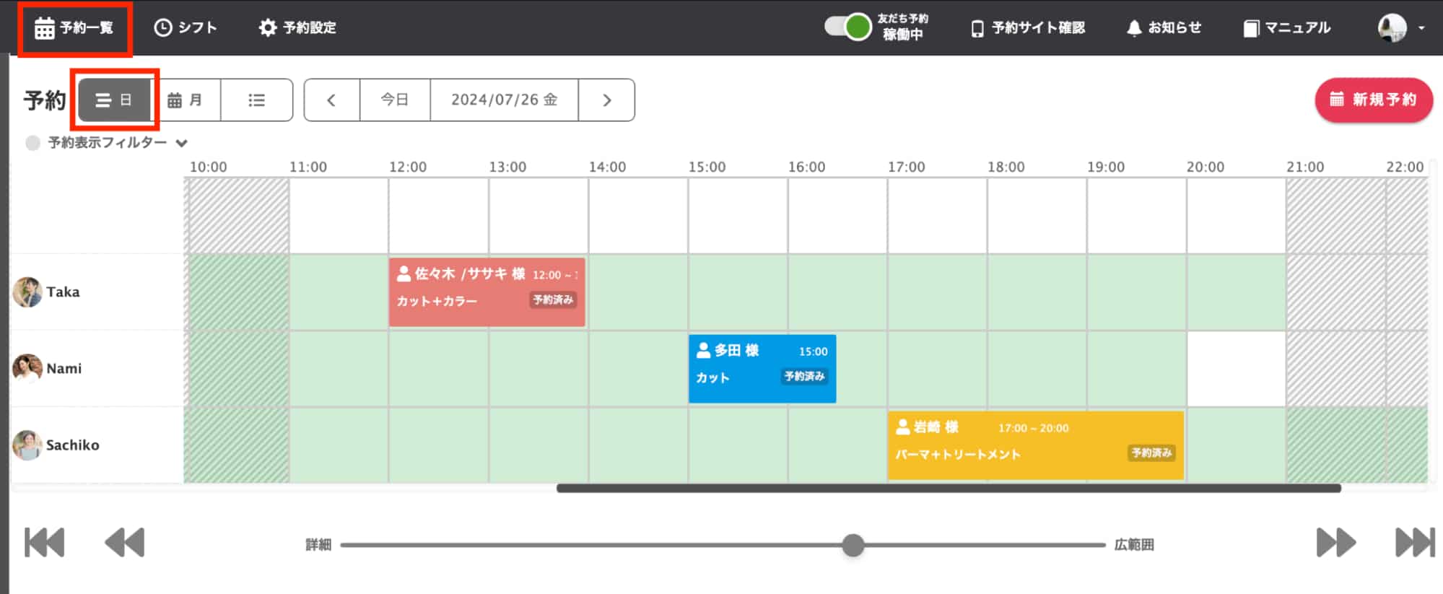Click the 12:00 time header

[x=408, y=167]
